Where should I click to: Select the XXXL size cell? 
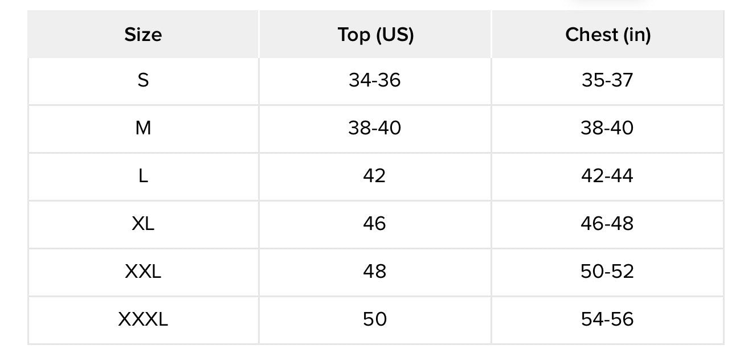[143, 319]
